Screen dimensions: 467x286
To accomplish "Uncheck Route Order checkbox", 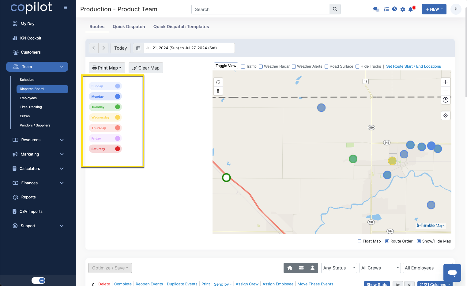I will (387, 241).
